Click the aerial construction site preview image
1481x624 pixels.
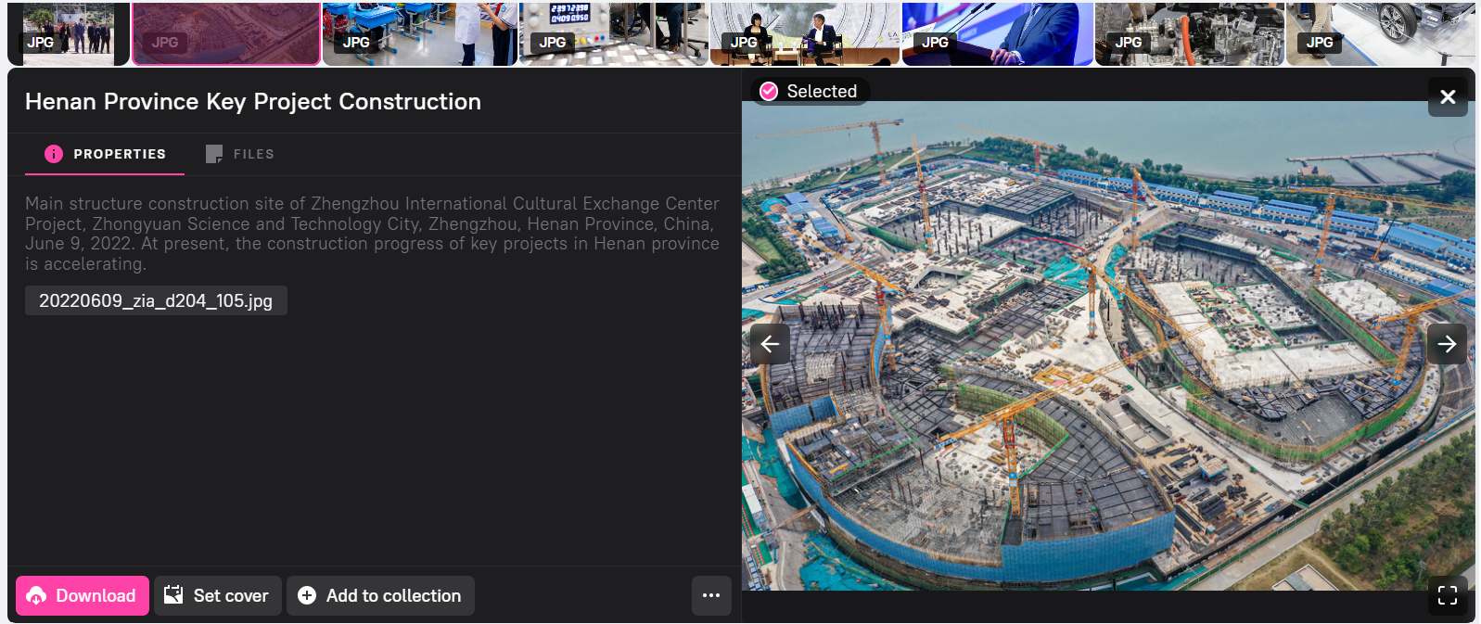tap(1108, 345)
